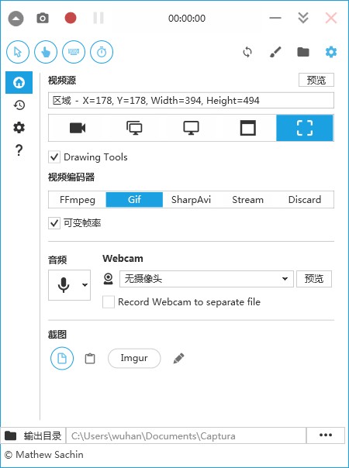Select webcam-only video source icon
This screenshot has height=468, width=349.
point(78,128)
